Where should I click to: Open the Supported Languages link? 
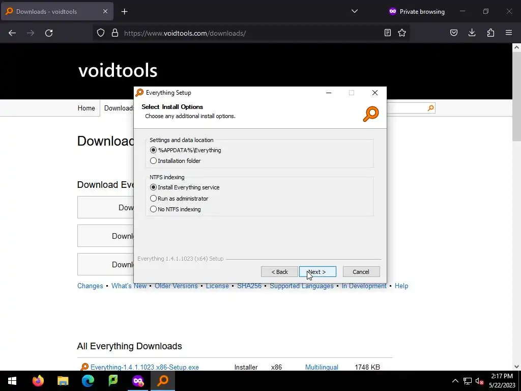click(301, 286)
